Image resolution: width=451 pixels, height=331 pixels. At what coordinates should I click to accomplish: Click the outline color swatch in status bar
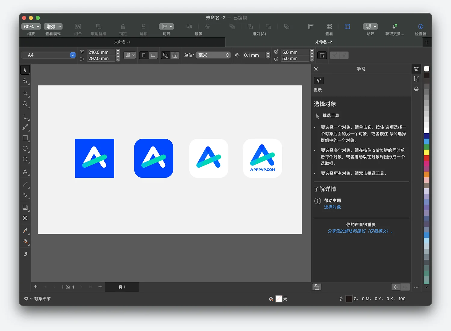[349, 299]
